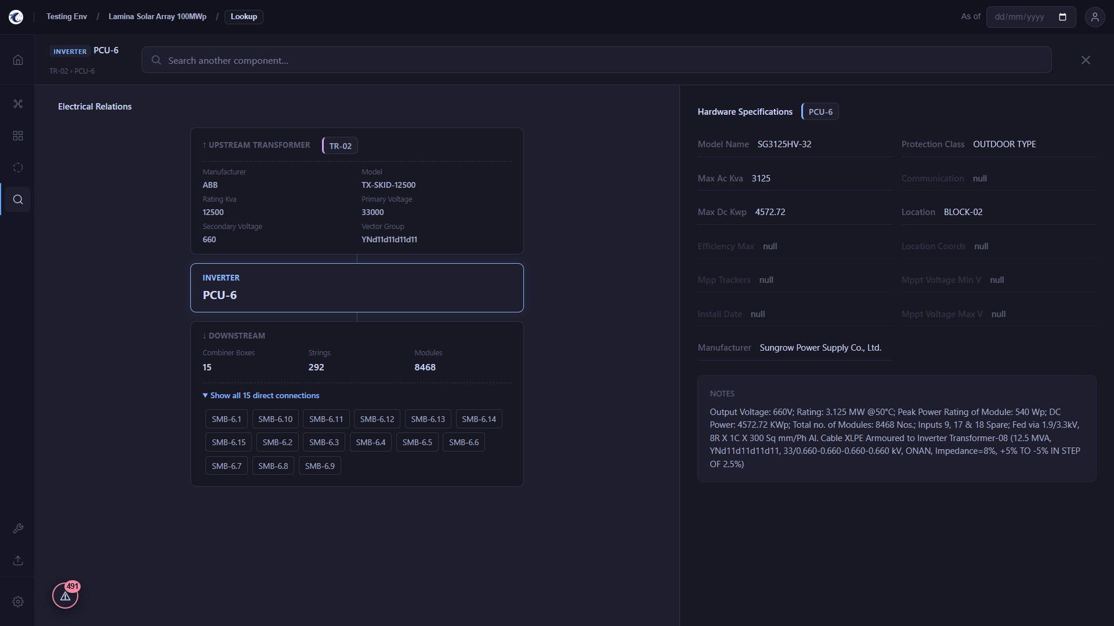Click Combiner Boxes count 15
1114x626 pixels.
click(207, 367)
